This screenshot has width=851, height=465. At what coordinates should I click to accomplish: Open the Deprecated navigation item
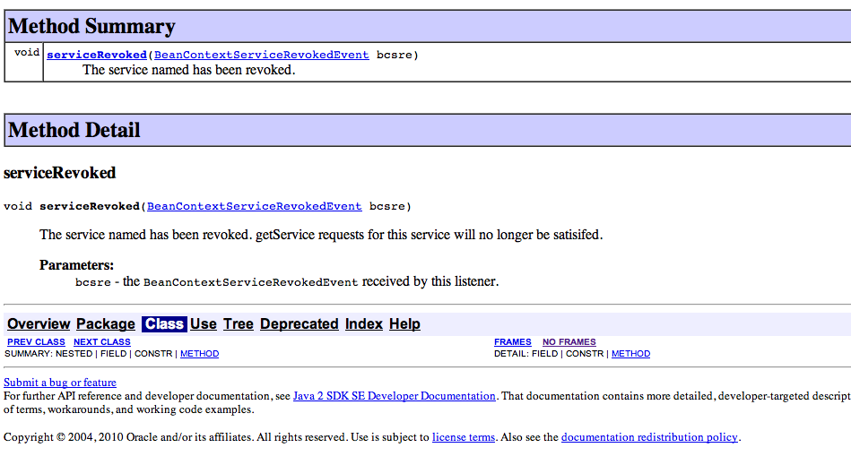[x=299, y=324]
